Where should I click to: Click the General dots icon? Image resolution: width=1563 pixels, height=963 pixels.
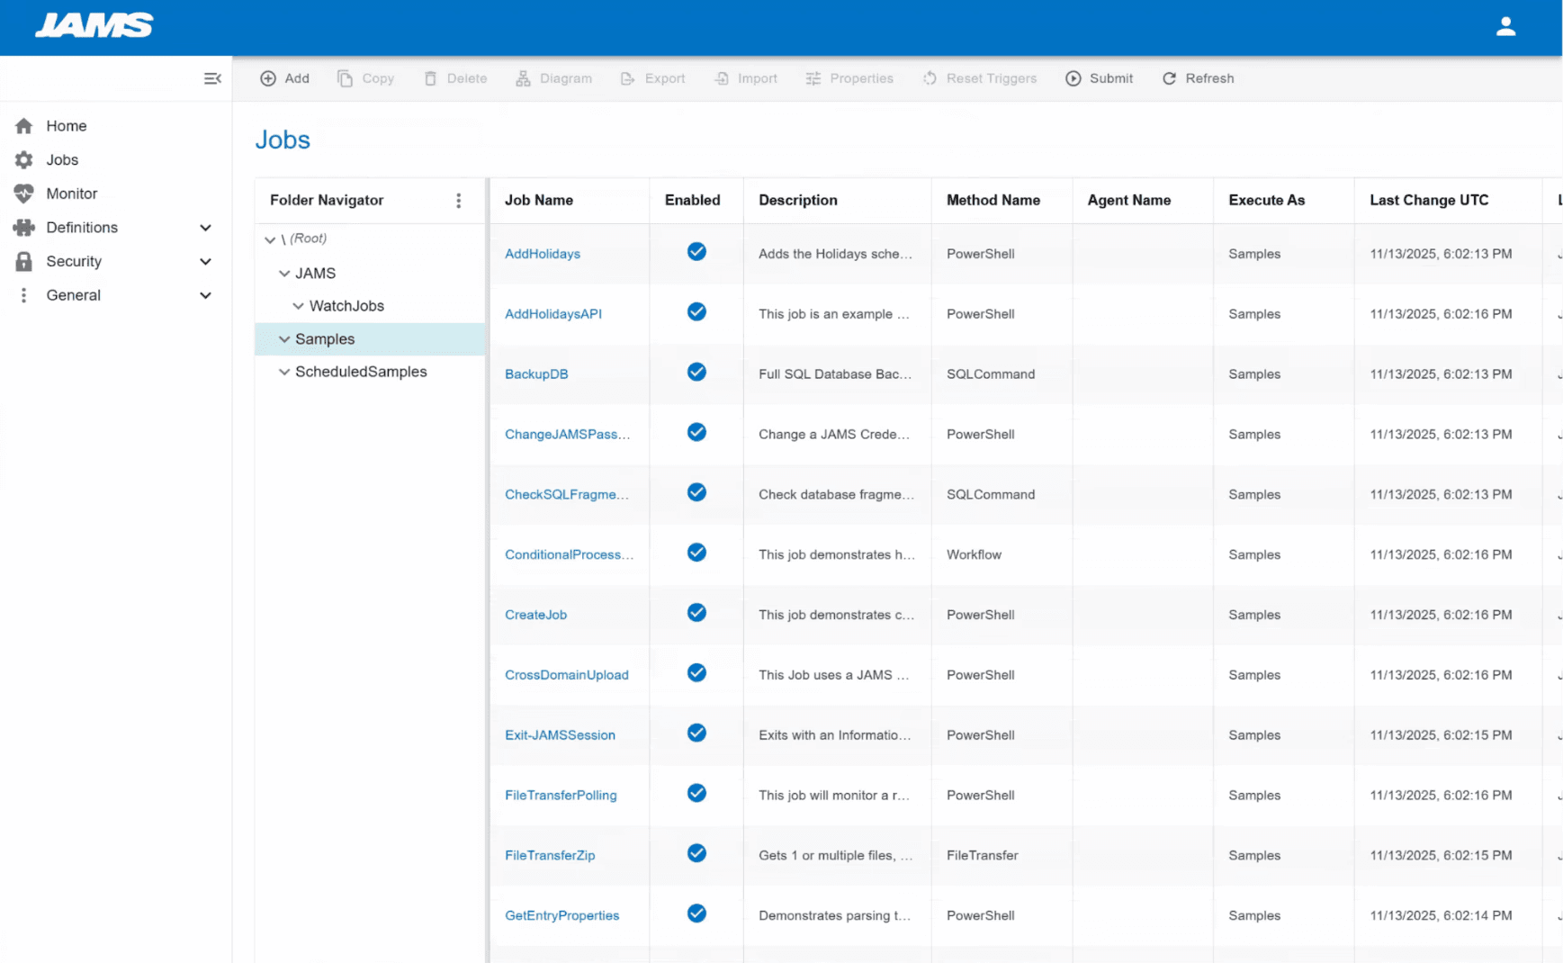(23, 295)
